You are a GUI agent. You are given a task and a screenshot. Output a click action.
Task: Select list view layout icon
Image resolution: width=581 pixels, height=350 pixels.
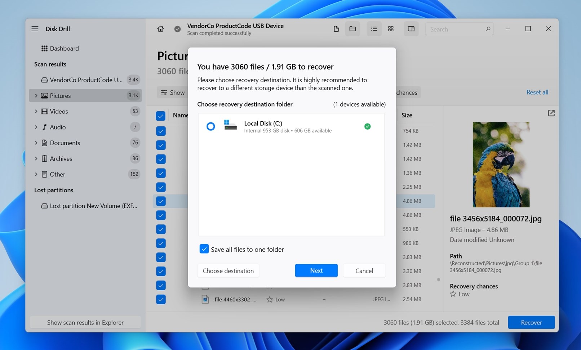point(374,29)
